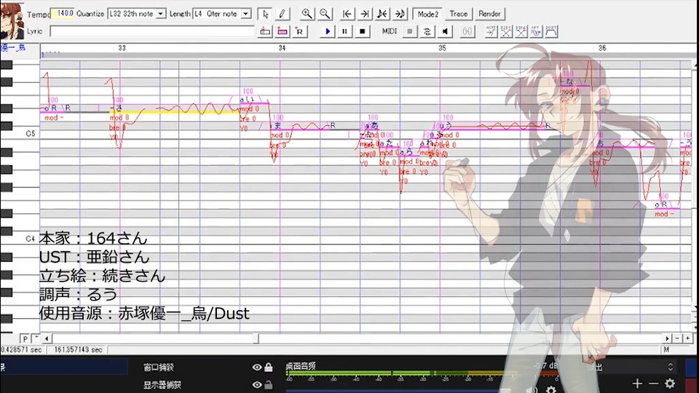The width and height of the screenshot is (699, 393).
Task: Pause playback
Action: 344,31
